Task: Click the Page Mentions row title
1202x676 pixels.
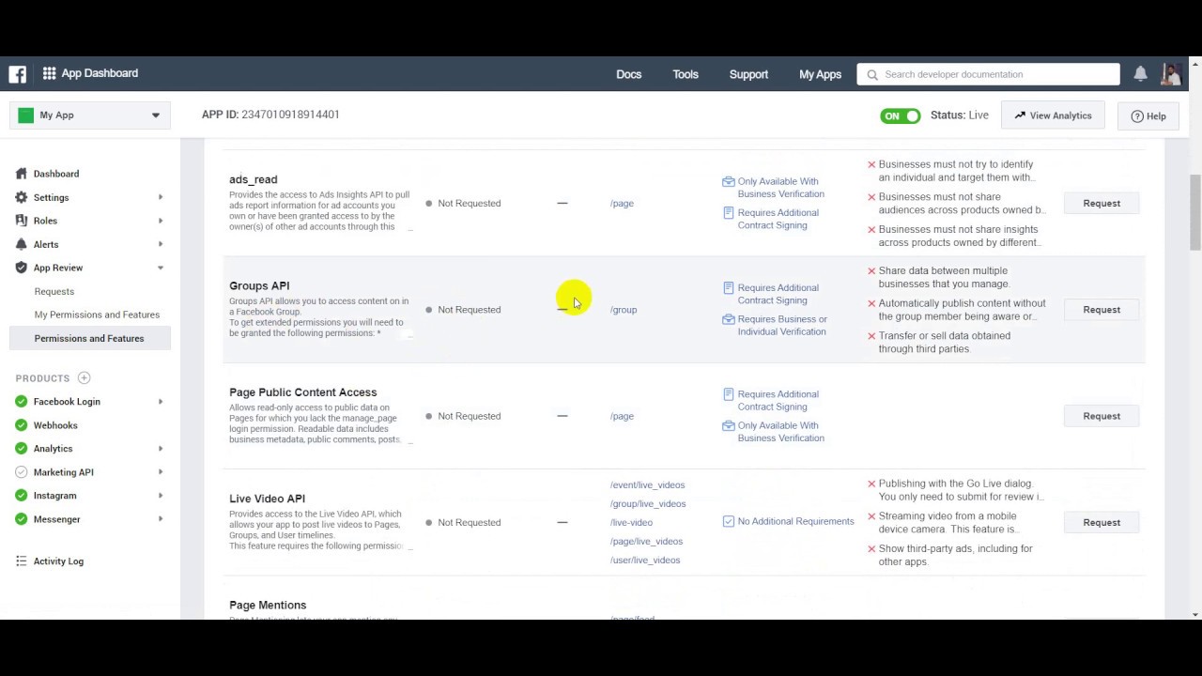Action: tap(268, 606)
